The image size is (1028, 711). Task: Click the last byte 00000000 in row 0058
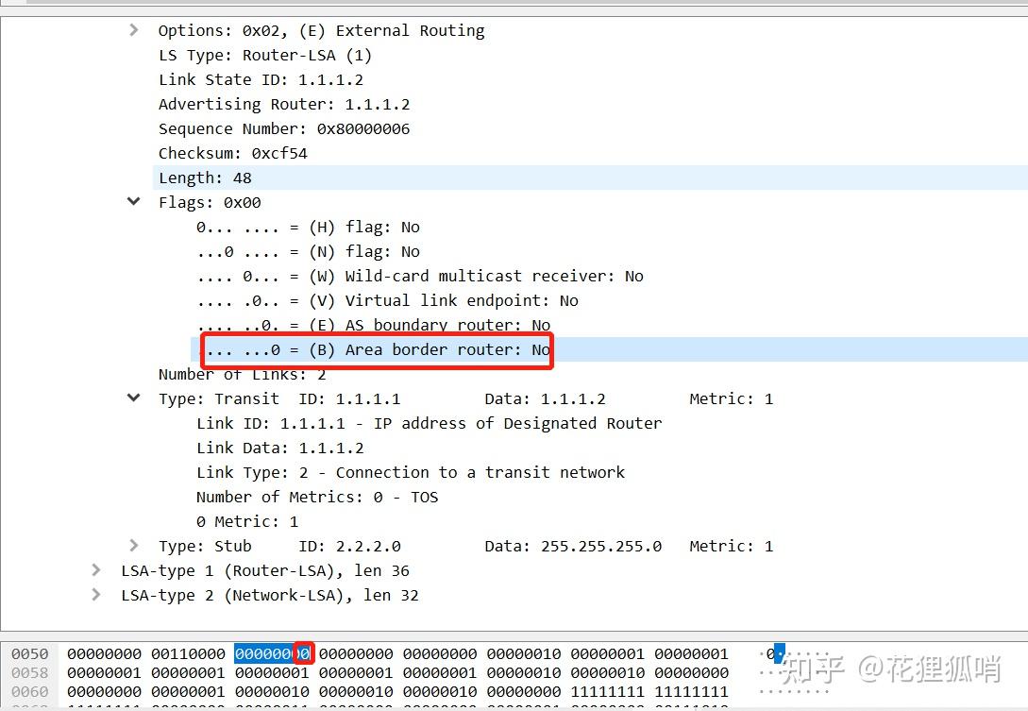coord(692,673)
